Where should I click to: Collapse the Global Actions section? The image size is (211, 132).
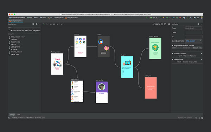click(x=173, y=54)
